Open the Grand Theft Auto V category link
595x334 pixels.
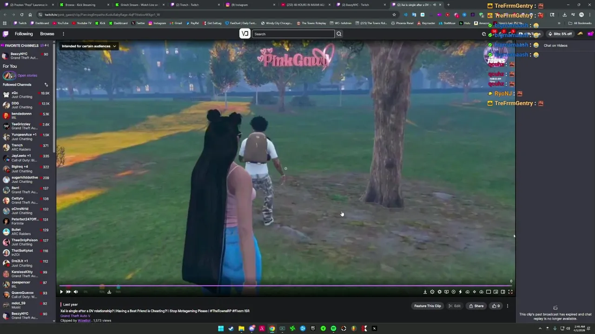[75, 316]
